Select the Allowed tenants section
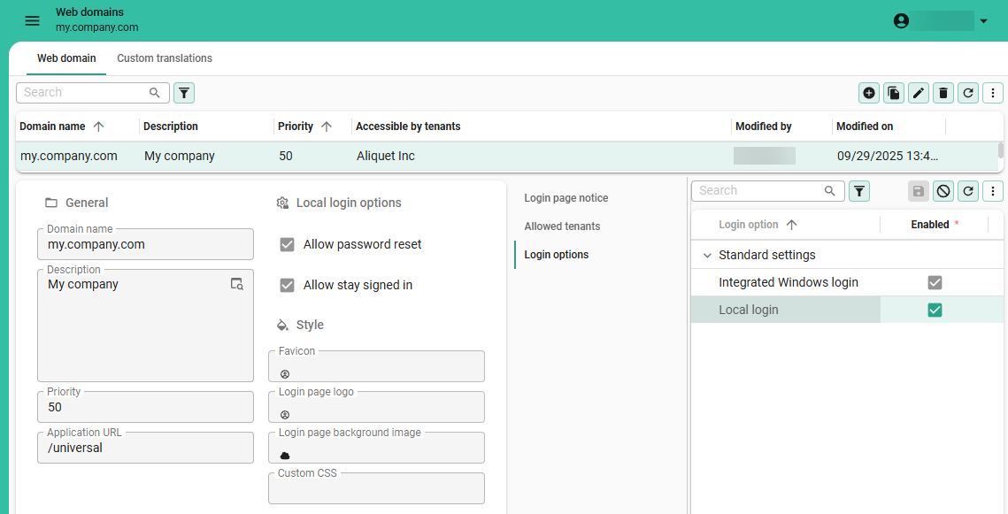This screenshot has width=1008, height=514. pyautogui.click(x=562, y=226)
